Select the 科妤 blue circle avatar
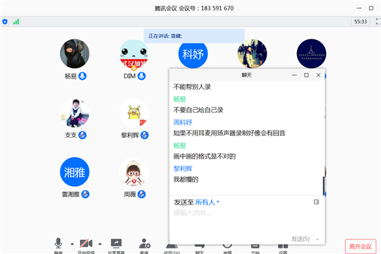The image size is (381, 254). pyautogui.click(x=193, y=55)
